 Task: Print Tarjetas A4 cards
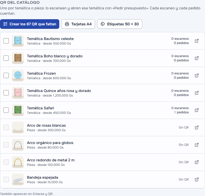78,24
